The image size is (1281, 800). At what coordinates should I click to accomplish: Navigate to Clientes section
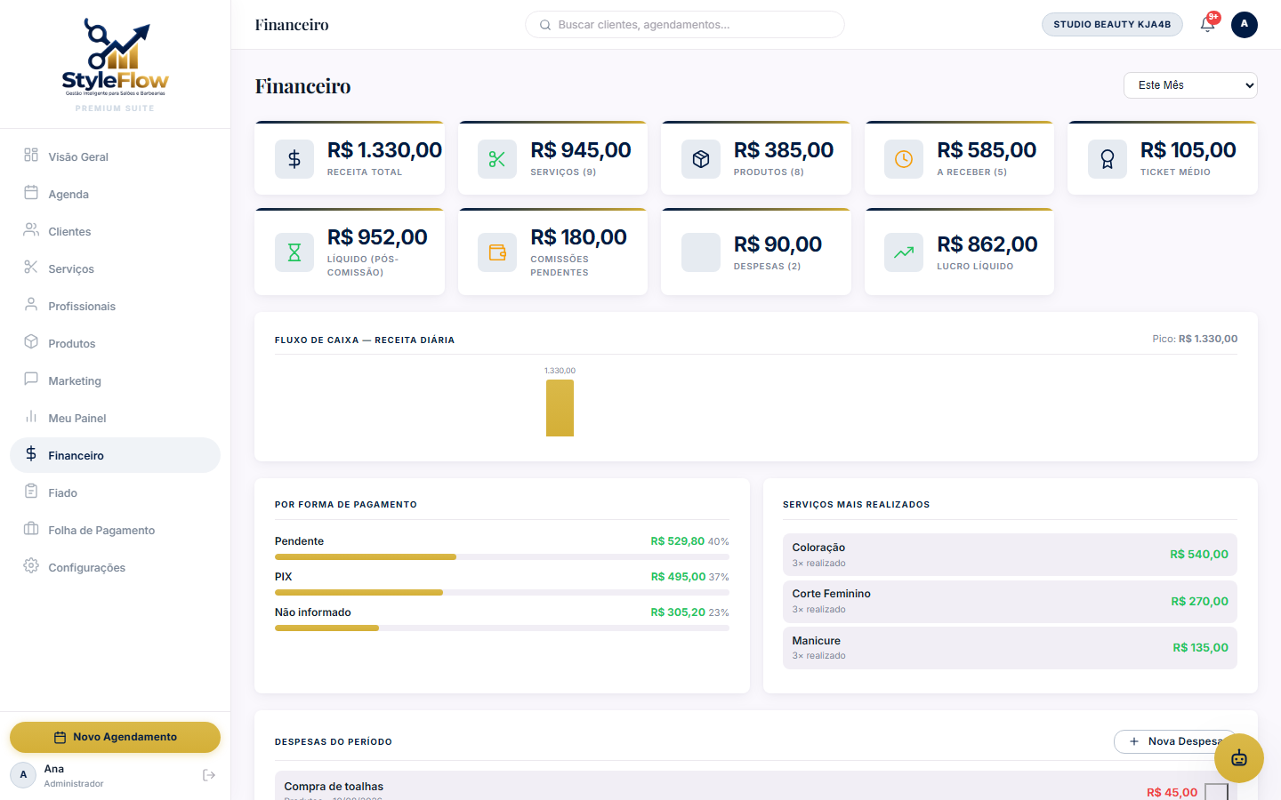click(x=115, y=231)
